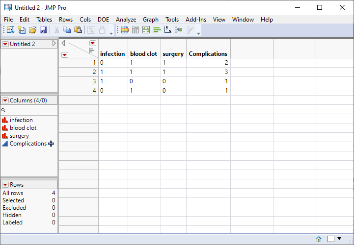The image size is (354, 245).
Task: Open the File menu
Action: point(8,20)
